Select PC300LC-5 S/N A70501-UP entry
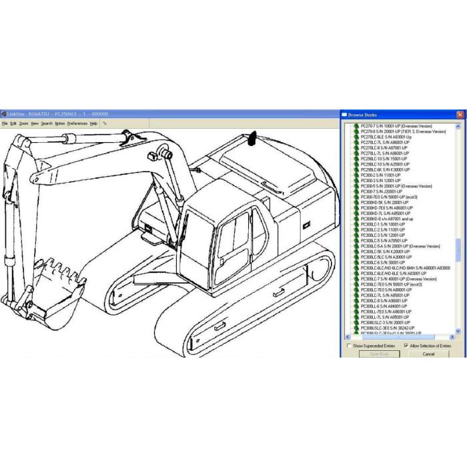 tap(384, 241)
